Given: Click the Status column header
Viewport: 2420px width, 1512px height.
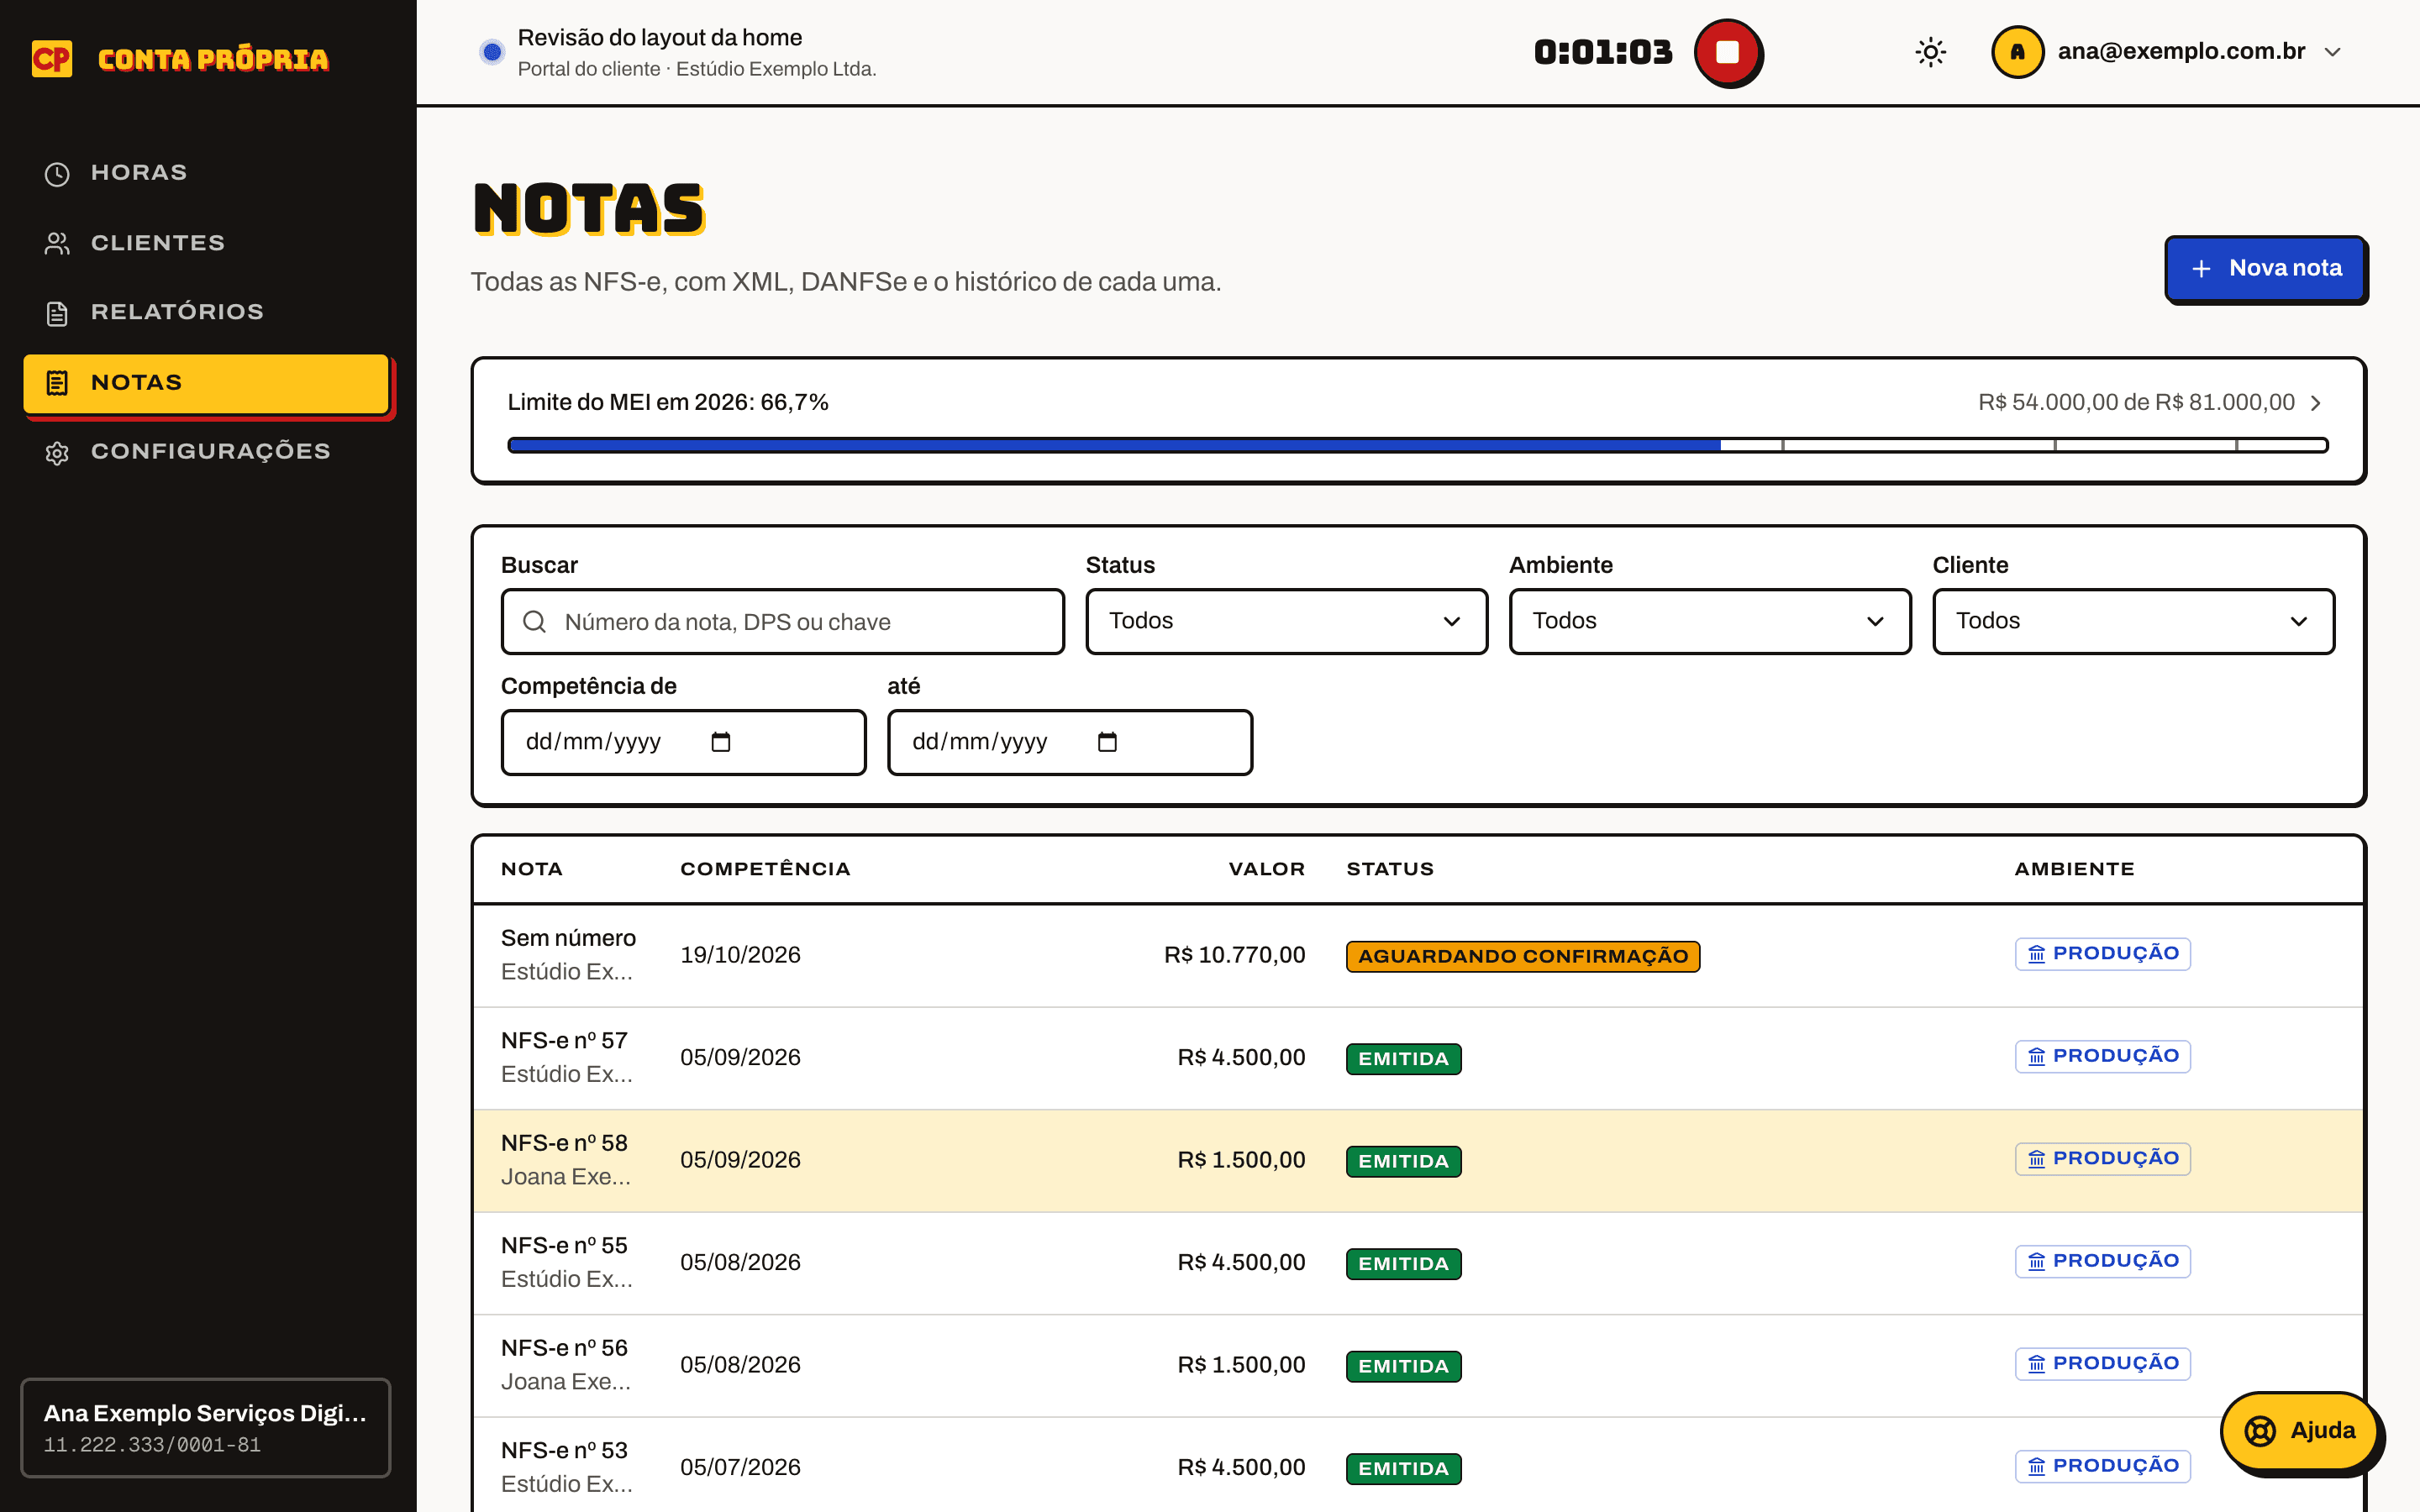Looking at the screenshot, I should click(x=1390, y=869).
